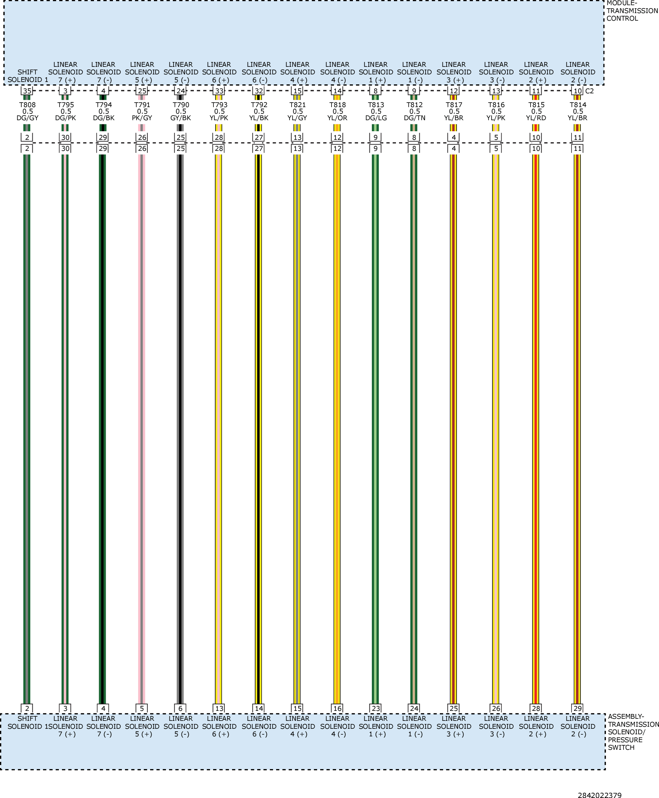Screen dimensions: 659x798
Task: Click Linear Solenoid 5 (-) label in control module
Action: click(x=181, y=72)
